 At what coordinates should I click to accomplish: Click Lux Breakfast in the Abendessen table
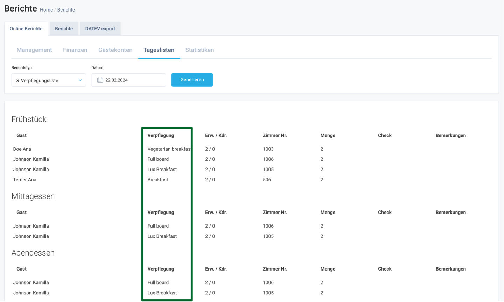tap(162, 293)
